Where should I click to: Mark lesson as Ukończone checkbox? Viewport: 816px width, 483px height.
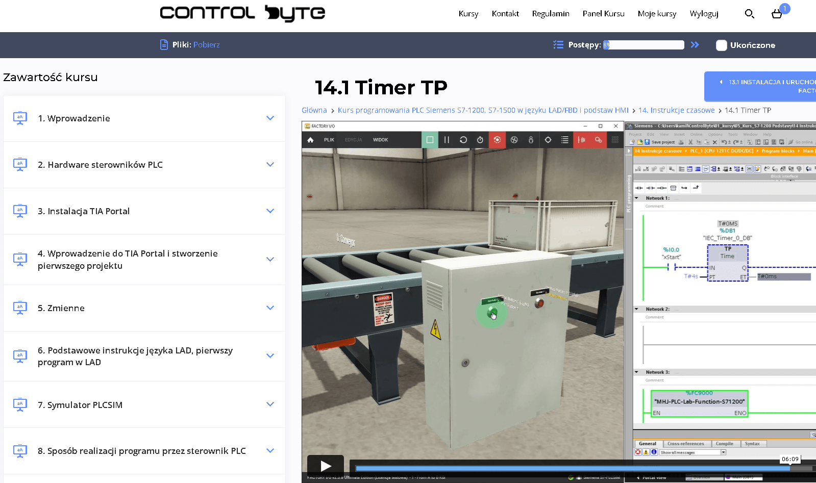click(721, 45)
